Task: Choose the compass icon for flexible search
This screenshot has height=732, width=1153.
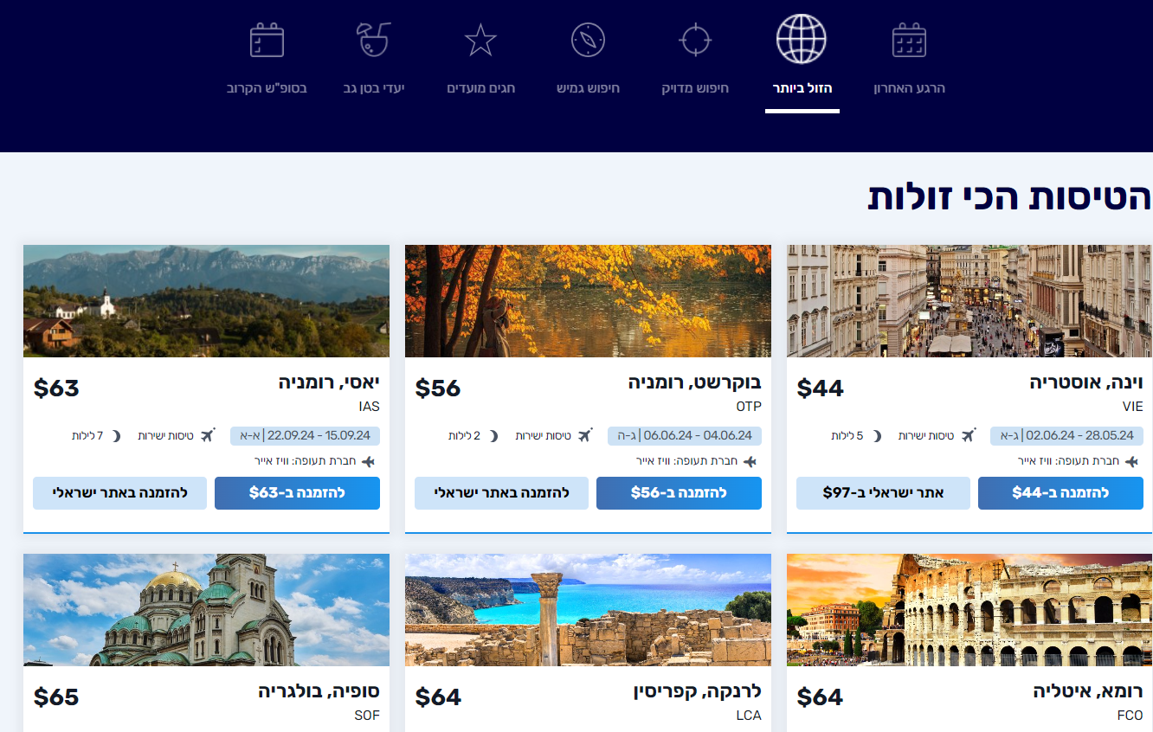Action: click(588, 40)
